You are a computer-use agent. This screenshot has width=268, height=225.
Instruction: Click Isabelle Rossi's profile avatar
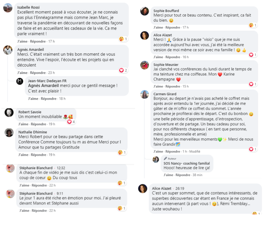coord(7,8)
